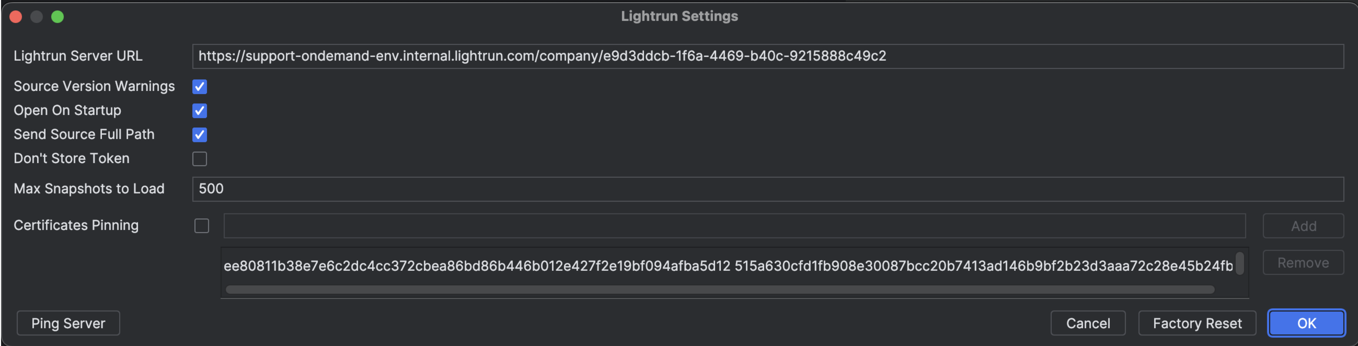
Task: Confirm settings with the OK button
Action: point(1306,323)
